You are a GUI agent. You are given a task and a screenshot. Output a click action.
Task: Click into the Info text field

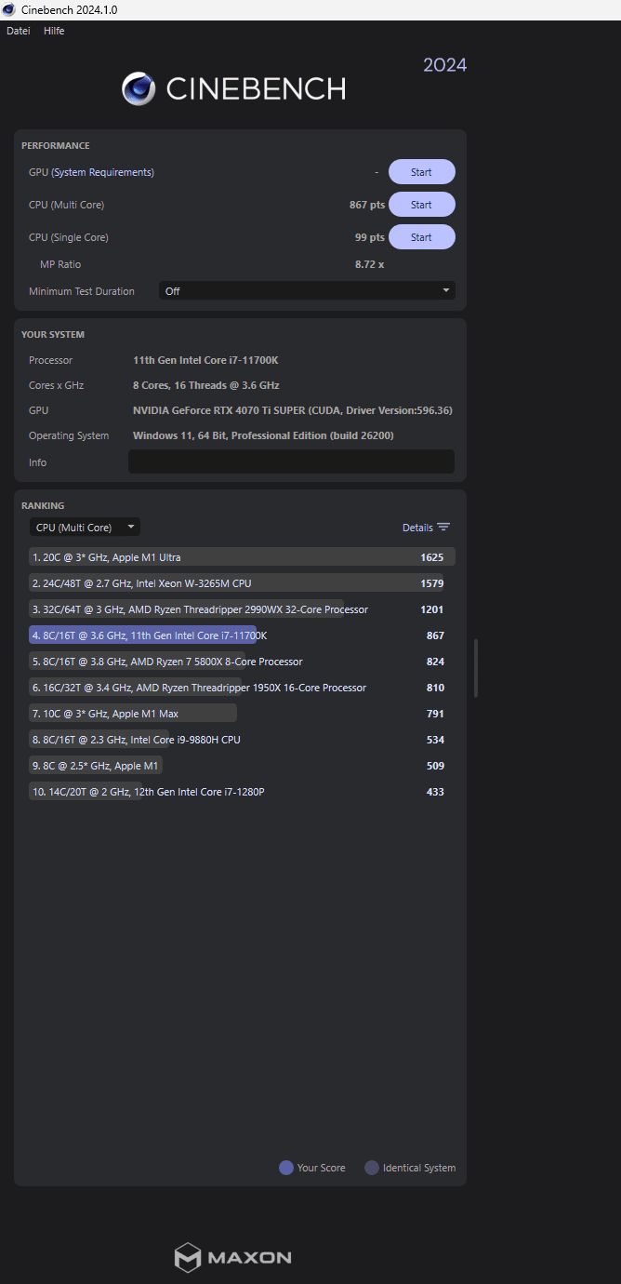[x=291, y=461]
